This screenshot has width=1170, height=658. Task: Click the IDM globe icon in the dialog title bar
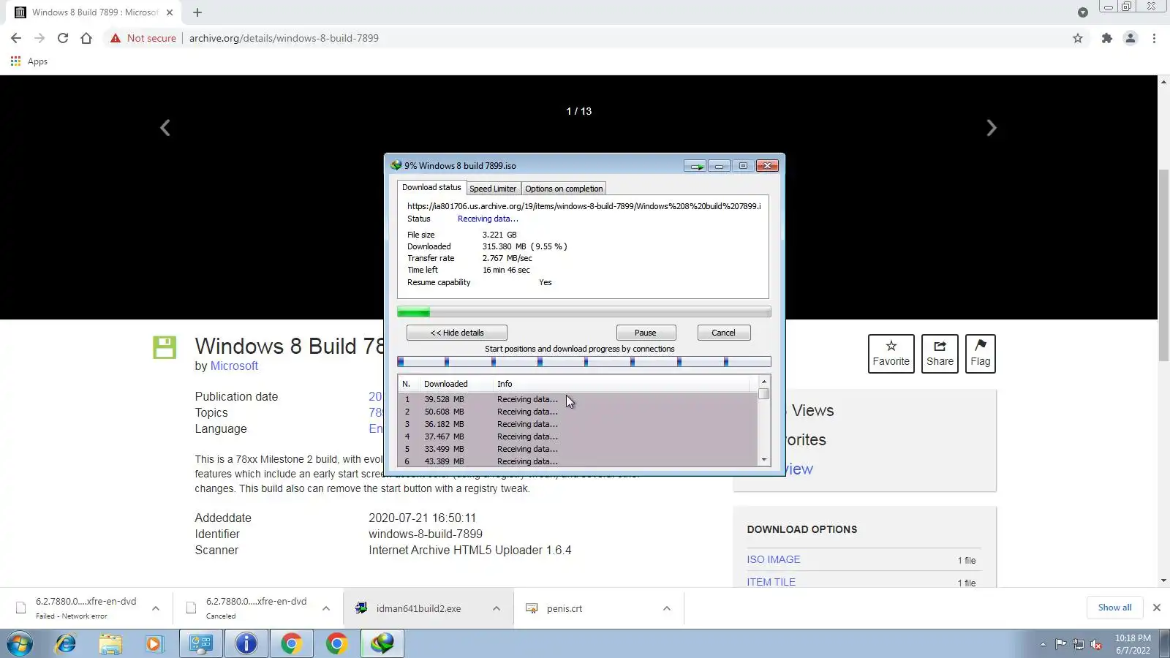tap(396, 165)
